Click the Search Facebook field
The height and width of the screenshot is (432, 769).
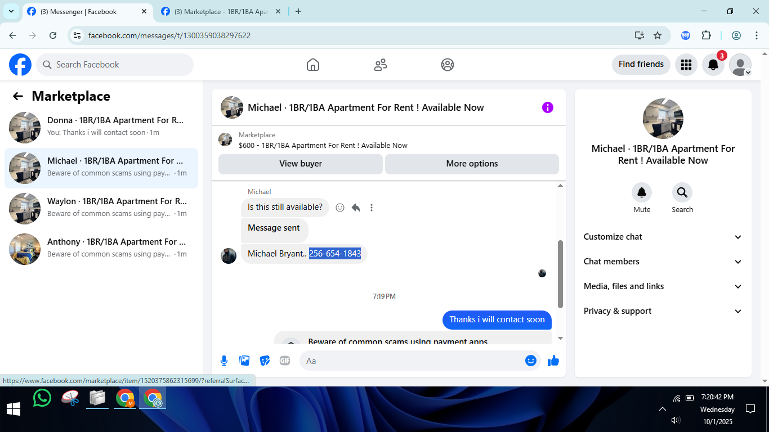pos(115,65)
